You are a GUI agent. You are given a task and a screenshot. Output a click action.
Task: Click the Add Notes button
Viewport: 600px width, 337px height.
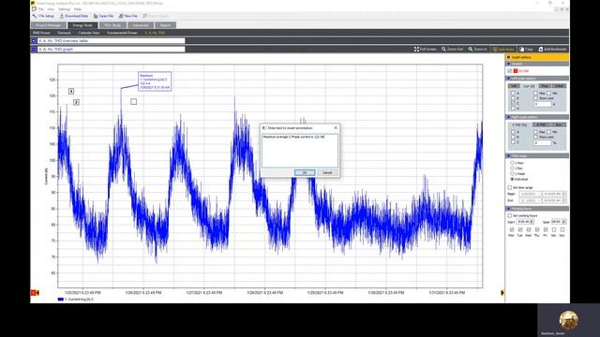502,50
